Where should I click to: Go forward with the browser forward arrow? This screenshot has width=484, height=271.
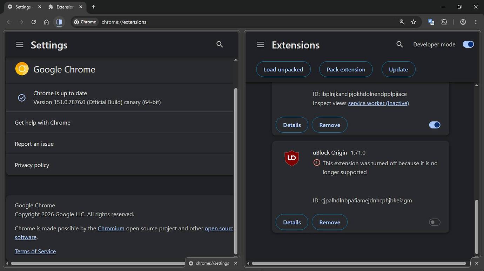[21, 22]
